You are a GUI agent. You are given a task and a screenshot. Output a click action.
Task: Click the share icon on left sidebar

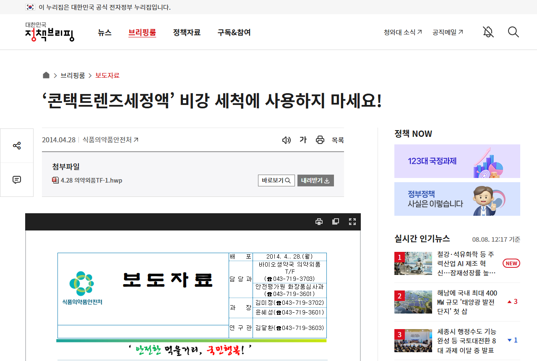tap(17, 146)
